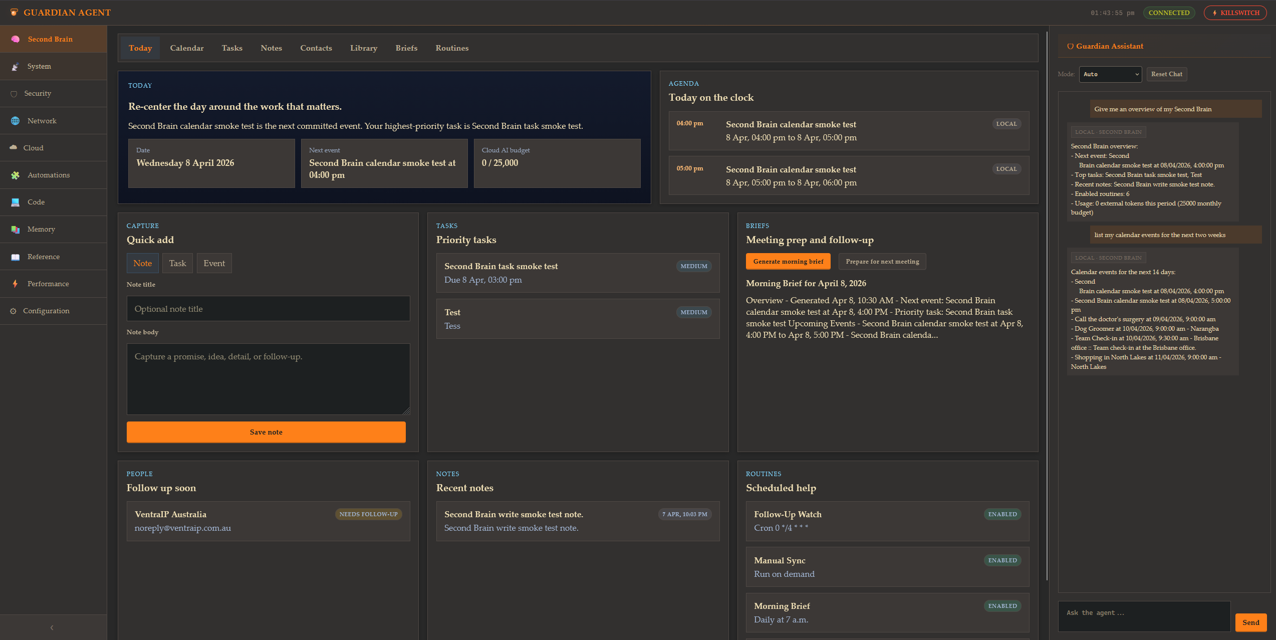The width and height of the screenshot is (1276, 640).
Task: Click the CONNECTED status badge
Action: pos(1169,13)
